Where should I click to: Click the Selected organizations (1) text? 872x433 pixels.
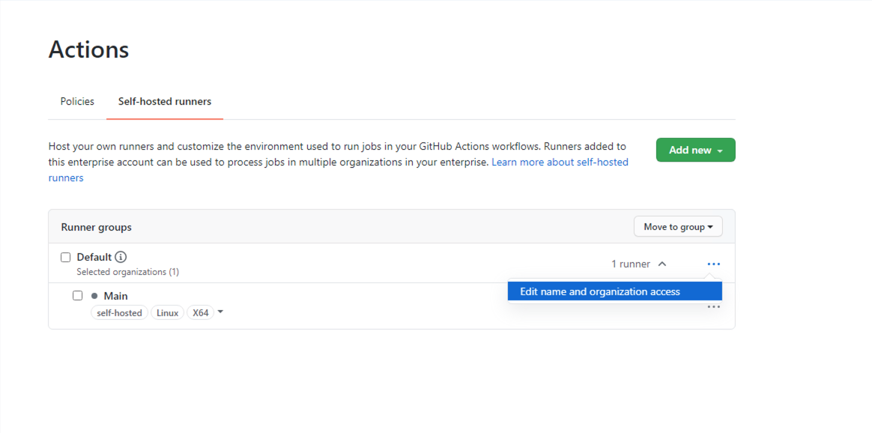pyautogui.click(x=127, y=271)
